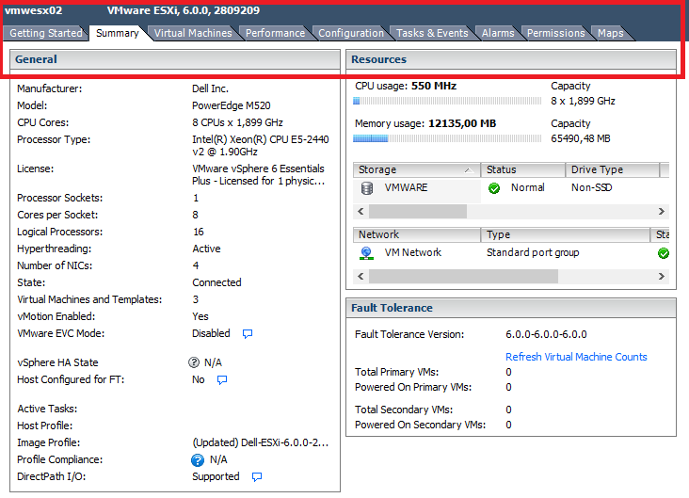Viewport: 689px width, 498px height.
Task: Sort by the Storage column header
Action: coord(417,169)
